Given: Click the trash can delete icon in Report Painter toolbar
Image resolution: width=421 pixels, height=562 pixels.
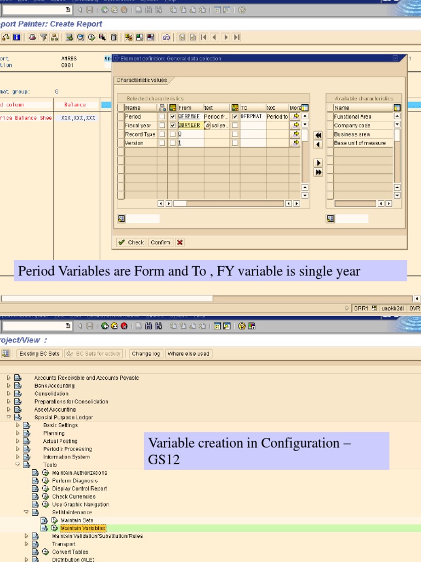Looking at the screenshot, I should [x=113, y=37].
